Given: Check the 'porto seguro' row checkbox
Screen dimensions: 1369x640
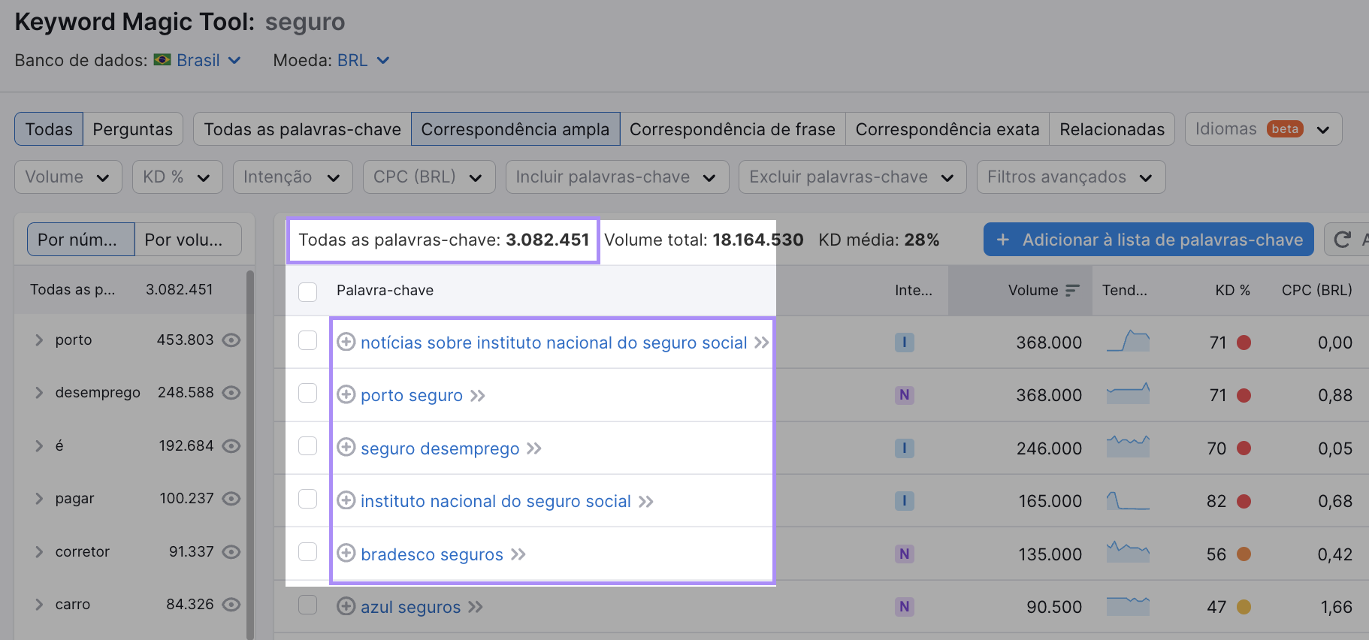Looking at the screenshot, I should 308,393.
